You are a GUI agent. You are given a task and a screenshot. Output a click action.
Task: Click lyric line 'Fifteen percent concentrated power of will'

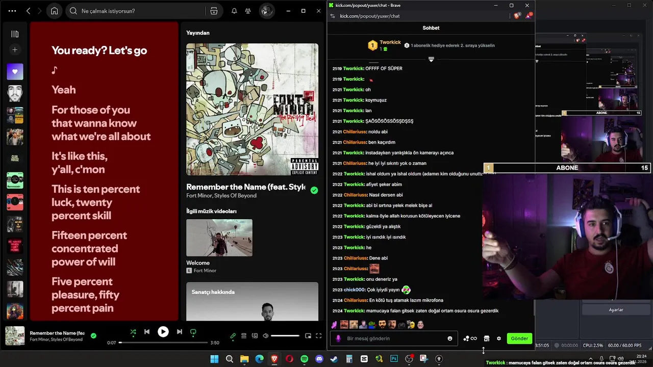89,249
